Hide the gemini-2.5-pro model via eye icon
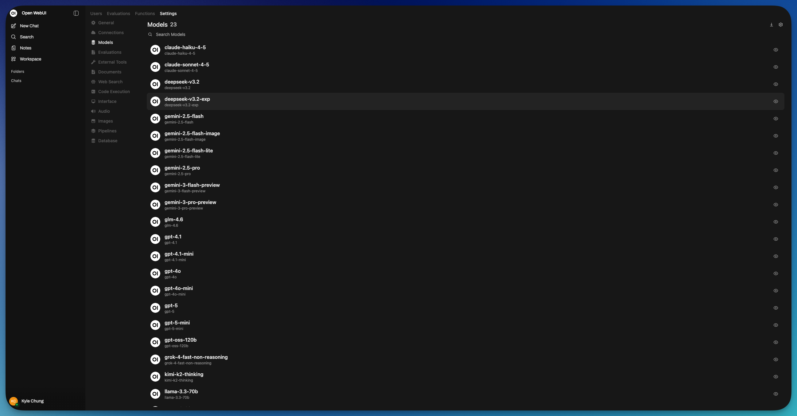Screen dimensions: 797x416 (776, 170)
